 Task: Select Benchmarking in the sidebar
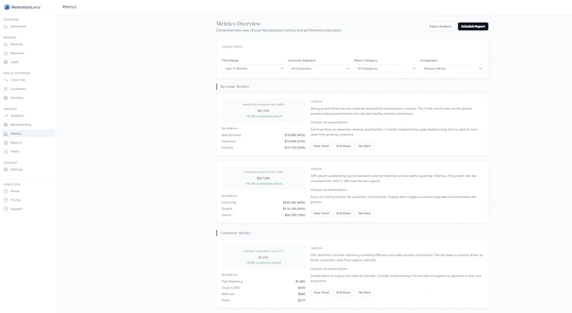(29, 125)
